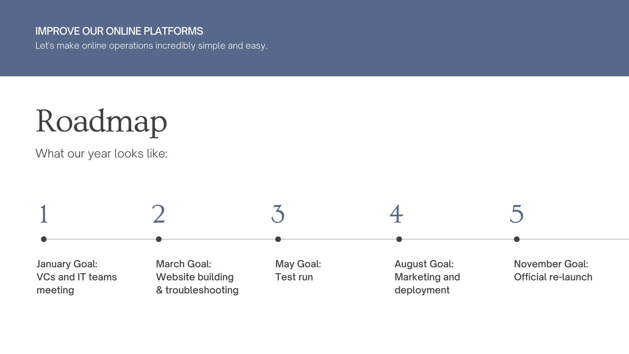629x354 pixels.
Task: Click the IMPROVE OUR ONLINE PLATFORMS heading
Action: pyautogui.click(x=119, y=31)
